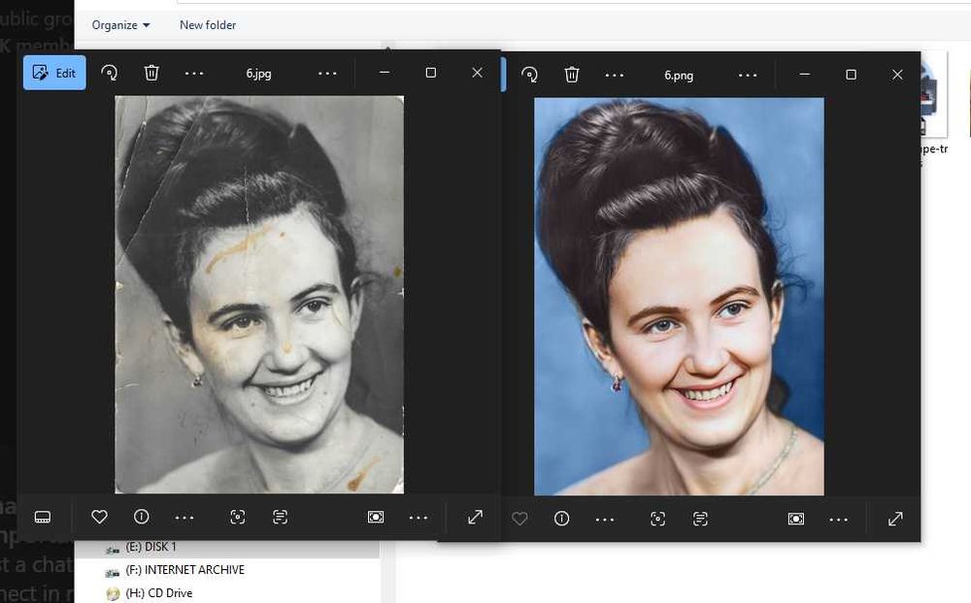971x603 pixels.
Task: Click the 6.png file name title
Action: coord(679,76)
